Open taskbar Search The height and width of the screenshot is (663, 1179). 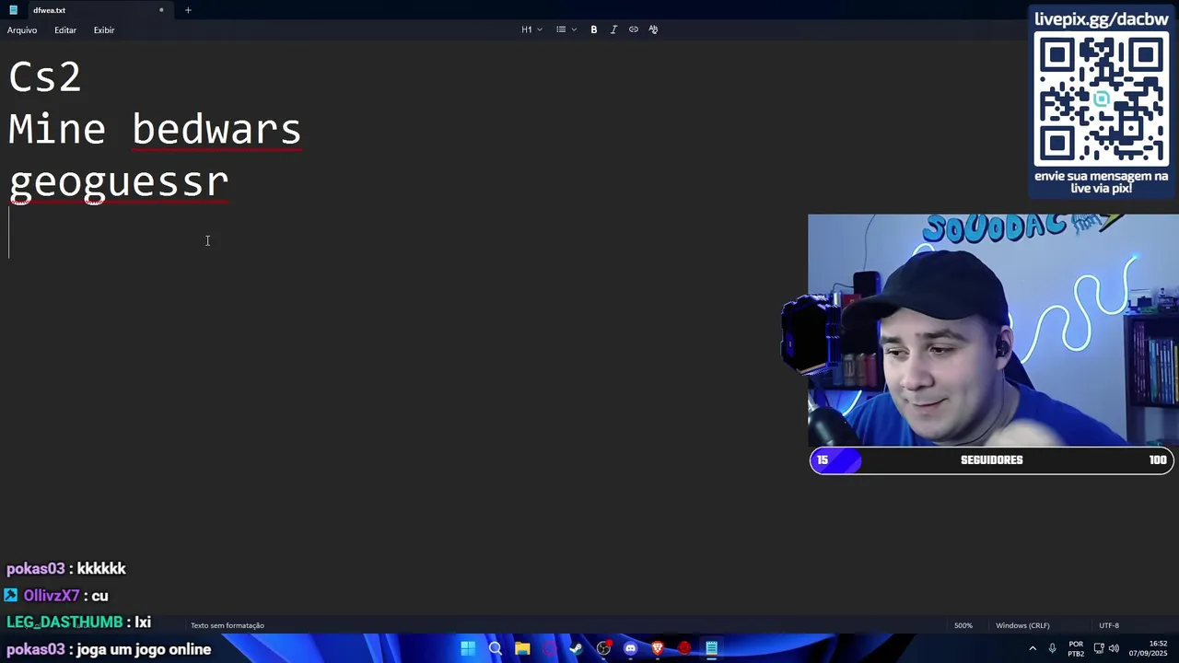(x=496, y=648)
